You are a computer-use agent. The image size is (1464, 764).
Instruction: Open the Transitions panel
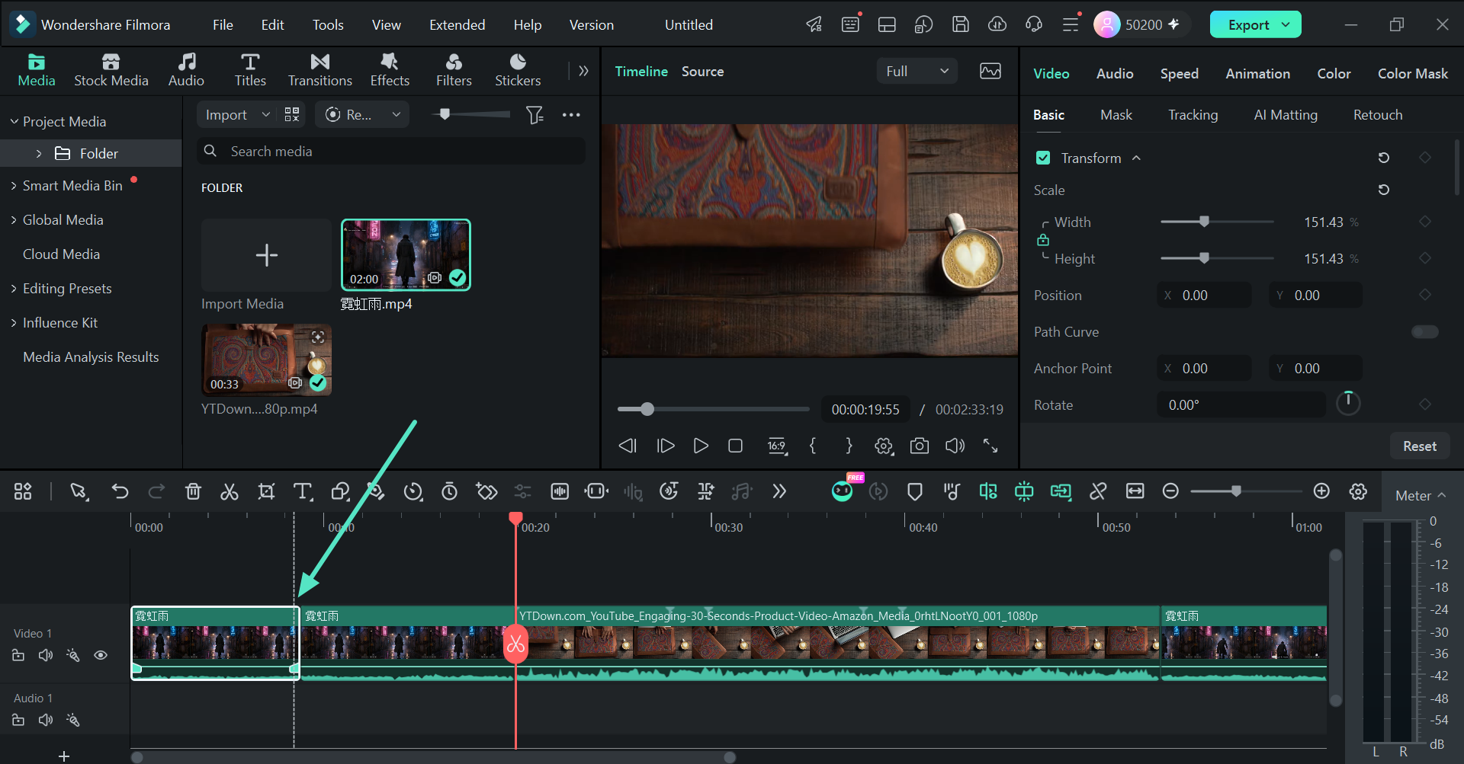319,70
